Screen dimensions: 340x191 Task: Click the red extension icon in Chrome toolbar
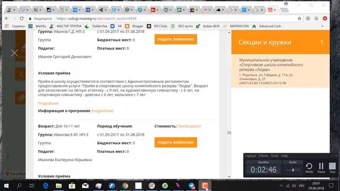[x=325, y=19]
